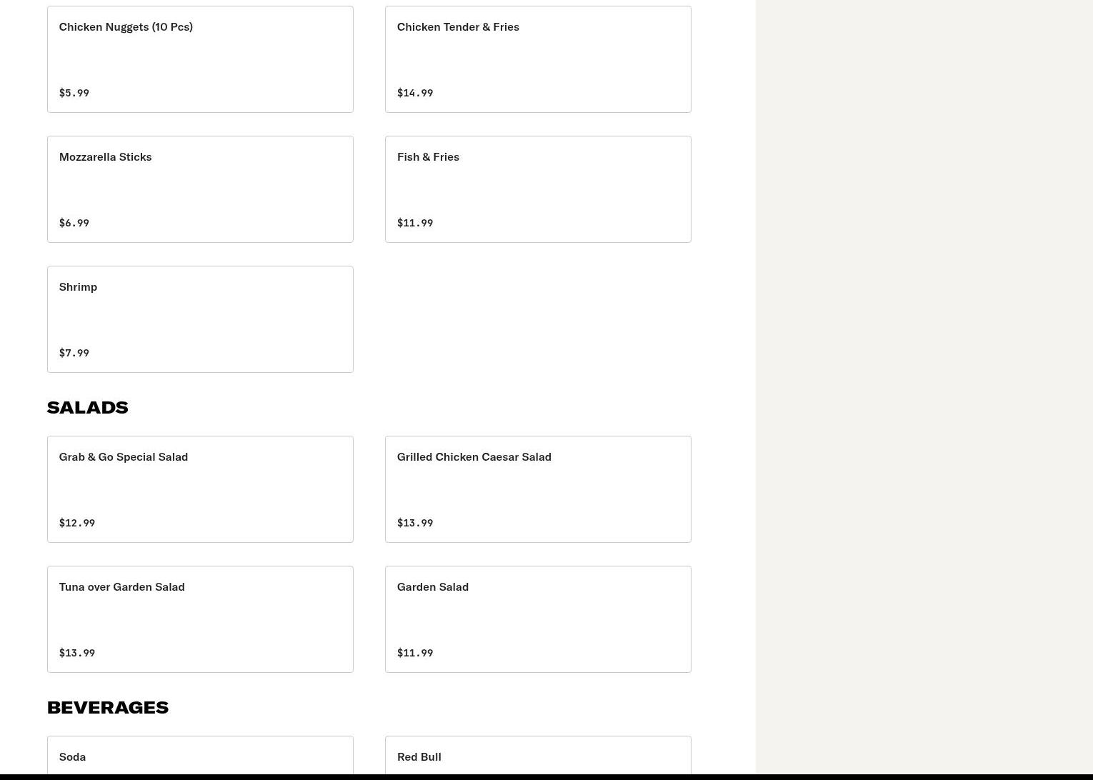1093x780 pixels.
Task: Click the $14.99 price for Chicken Tender & Fries
Action: pyautogui.click(x=415, y=93)
